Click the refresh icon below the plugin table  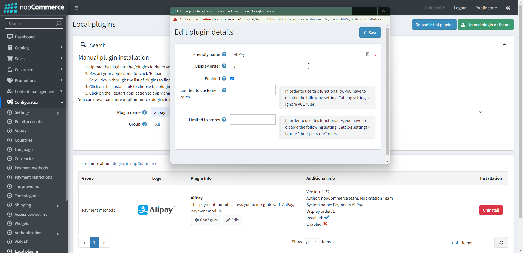[x=501, y=242]
